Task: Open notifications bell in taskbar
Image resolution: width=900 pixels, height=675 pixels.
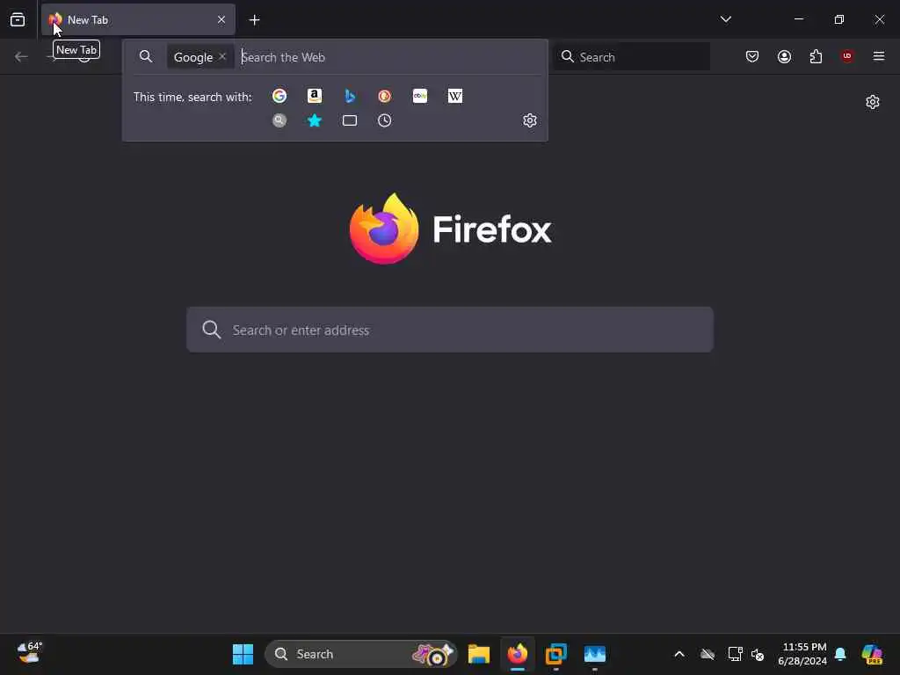Action: coord(840,654)
